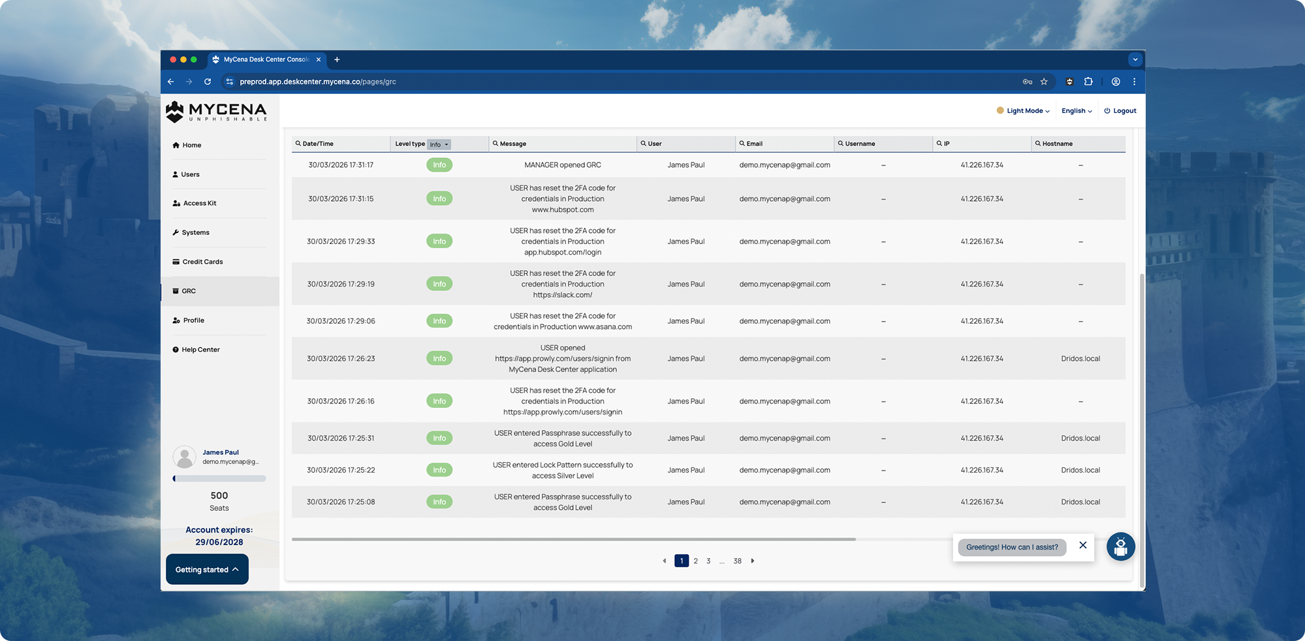This screenshot has width=1305, height=641.
Task: Click the browser reload page icon
Action: [x=208, y=82]
